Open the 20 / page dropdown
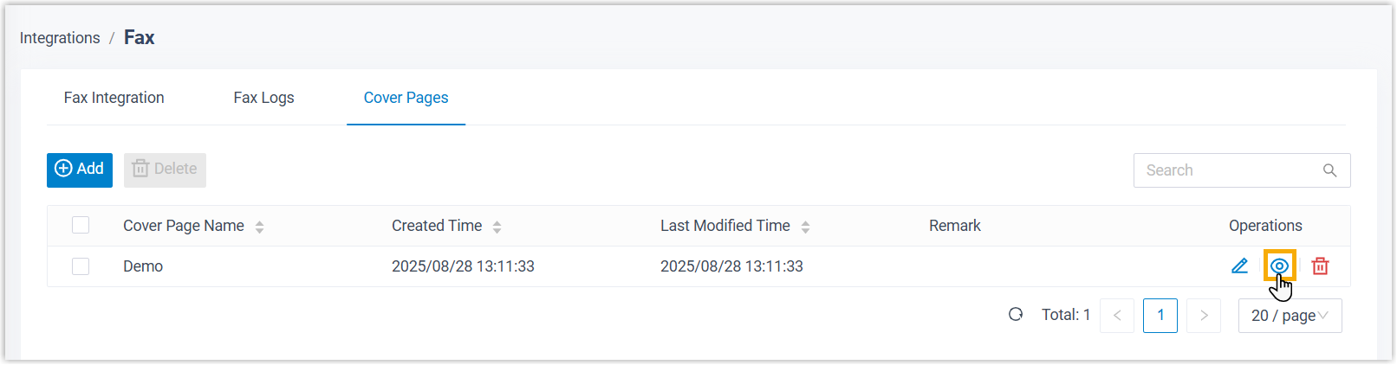1397x365 pixels. pos(1290,316)
